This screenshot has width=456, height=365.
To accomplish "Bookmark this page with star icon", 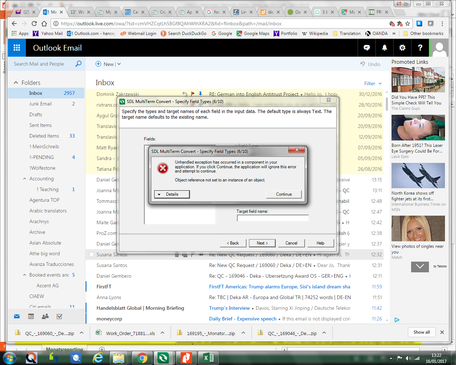I will (x=408, y=24).
